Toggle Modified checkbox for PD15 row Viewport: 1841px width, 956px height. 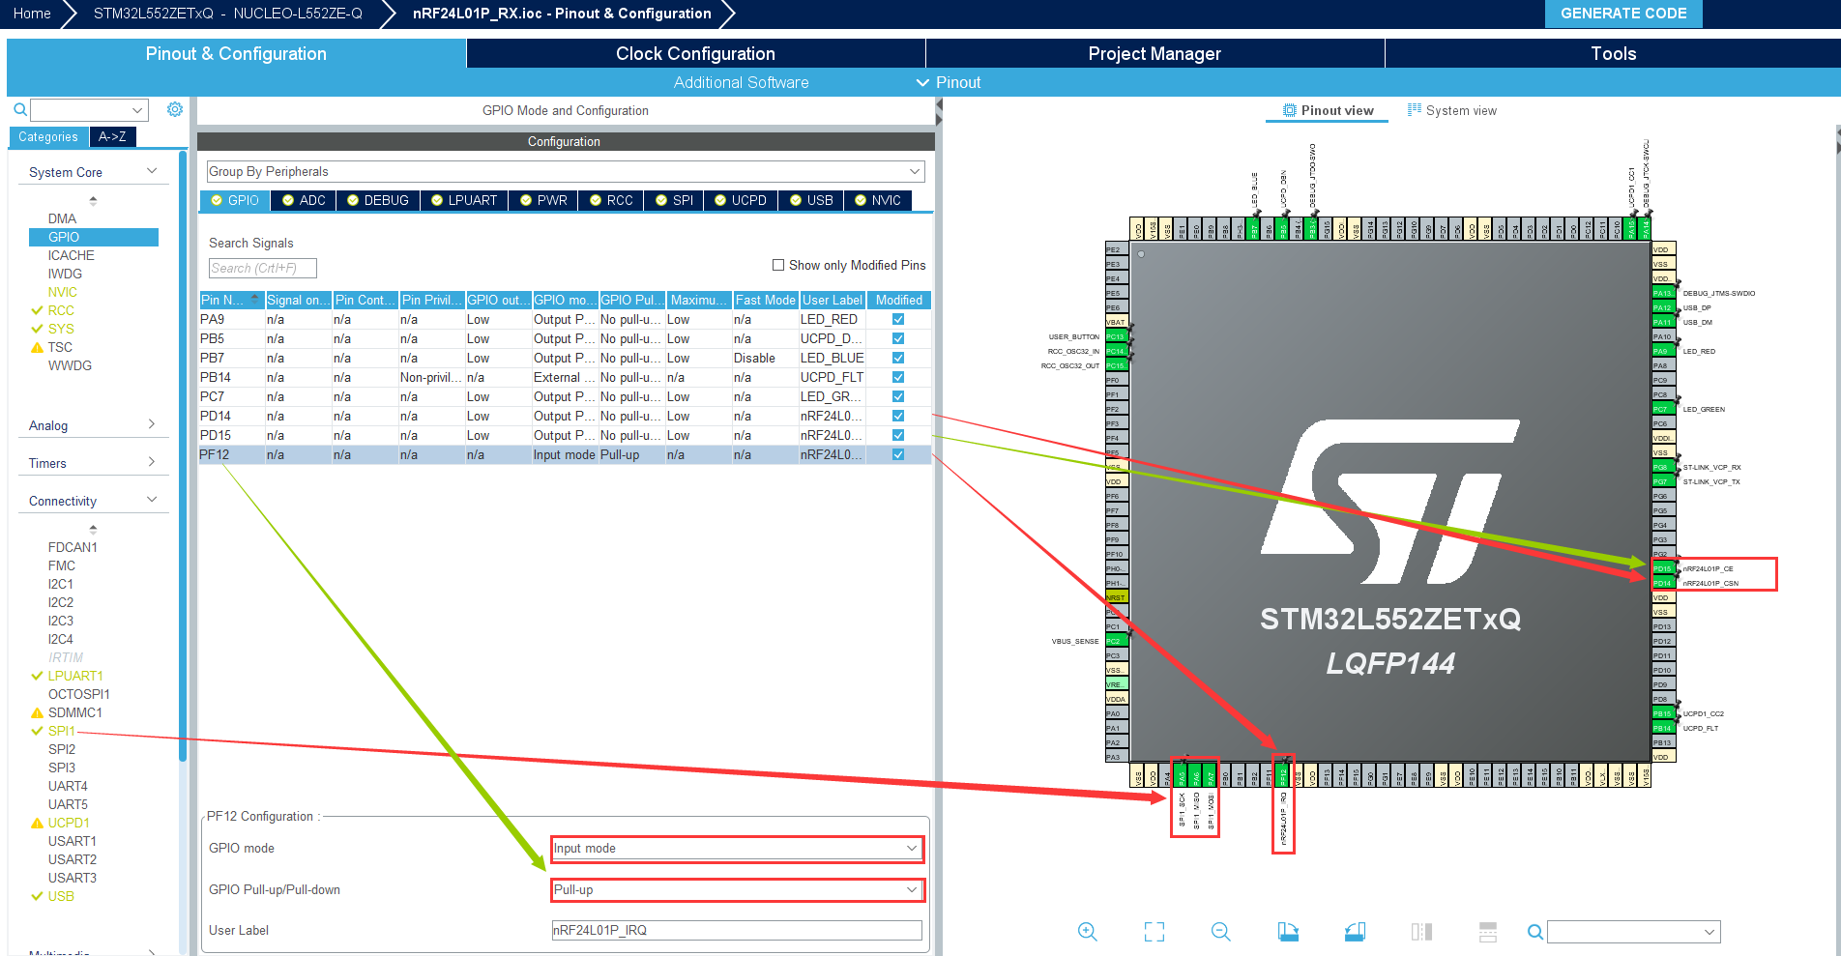click(x=898, y=435)
